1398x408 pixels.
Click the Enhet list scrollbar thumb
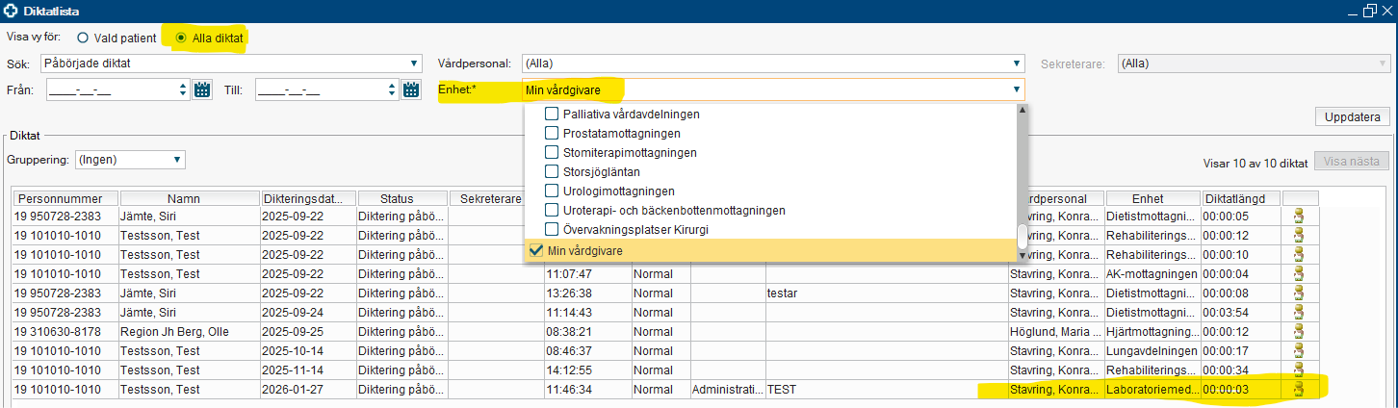click(x=1022, y=234)
